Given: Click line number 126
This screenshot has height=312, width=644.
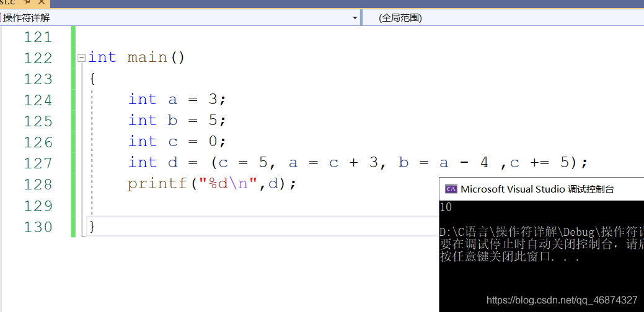Looking at the screenshot, I should tap(38, 142).
